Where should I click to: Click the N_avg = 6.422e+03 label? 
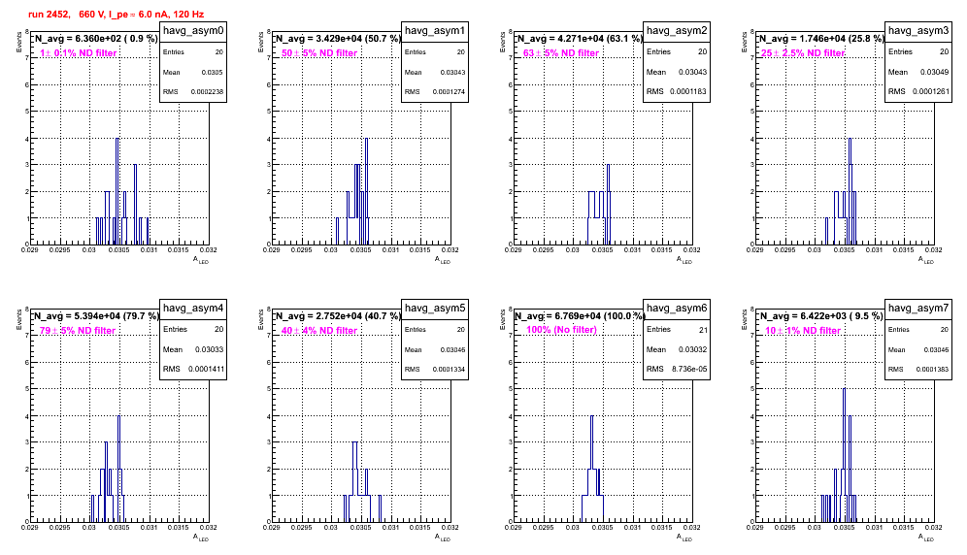tap(821, 316)
